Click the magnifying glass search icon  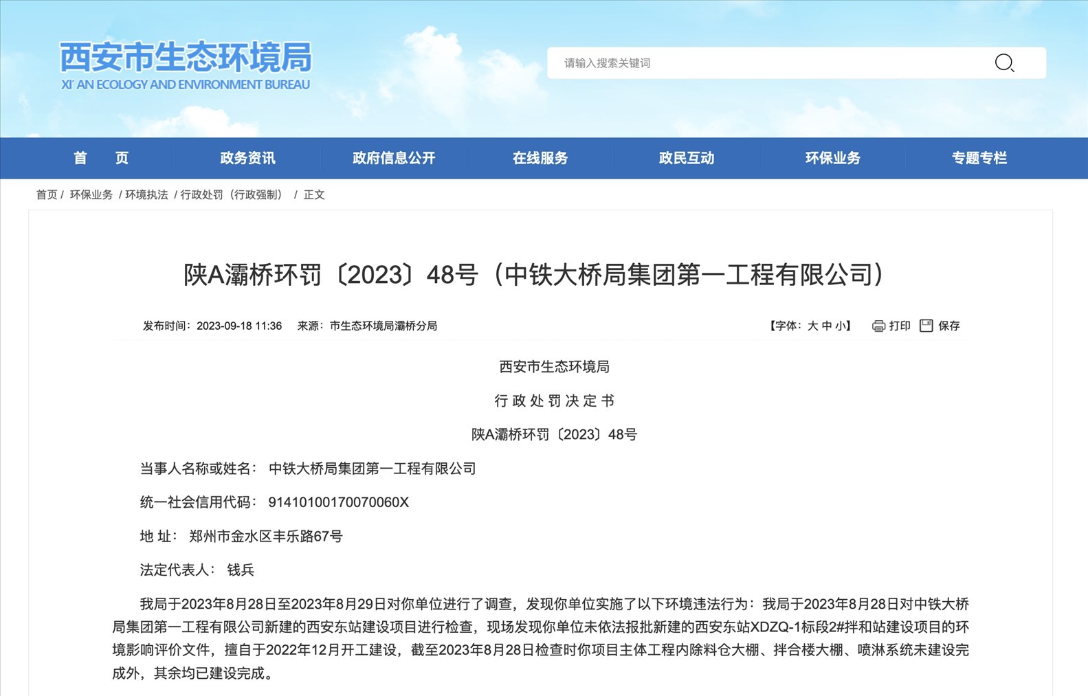(x=1004, y=63)
